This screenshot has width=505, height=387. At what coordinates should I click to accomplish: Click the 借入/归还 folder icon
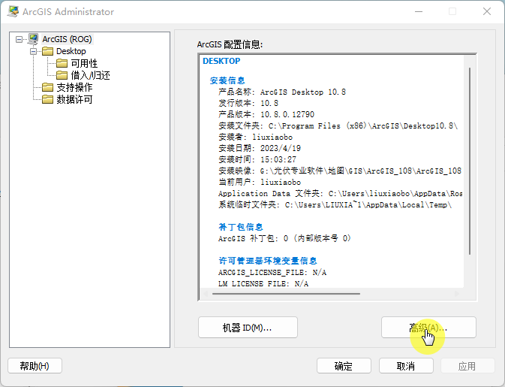click(x=62, y=75)
